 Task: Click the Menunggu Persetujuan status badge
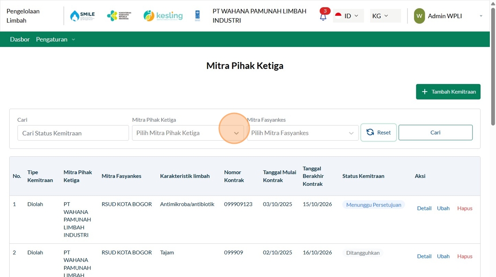tap(374, 204)
